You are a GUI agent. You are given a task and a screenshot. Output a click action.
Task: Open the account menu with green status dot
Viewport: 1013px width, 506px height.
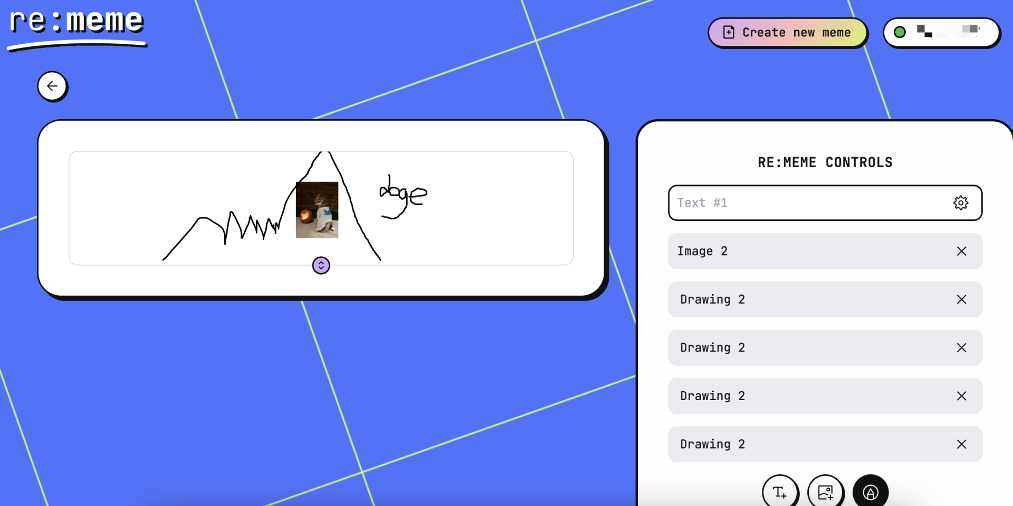coord(941,33)
